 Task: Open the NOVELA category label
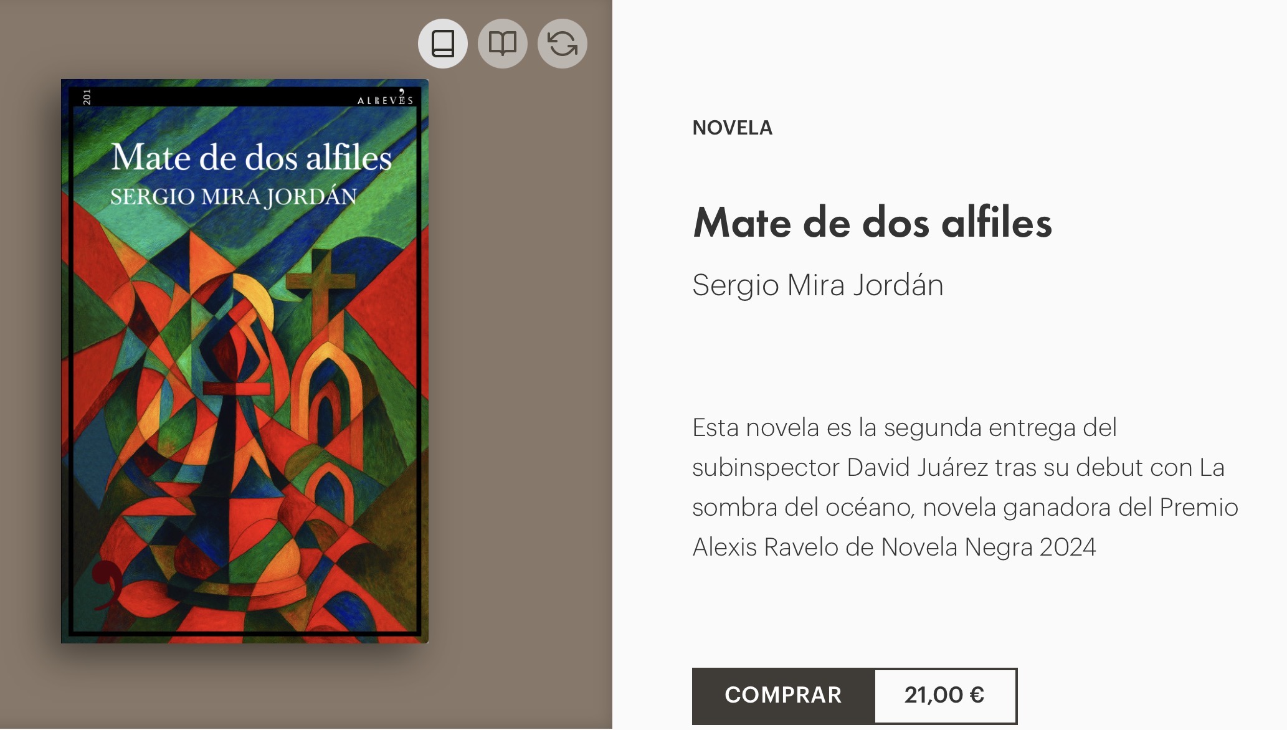pos(733,128)
